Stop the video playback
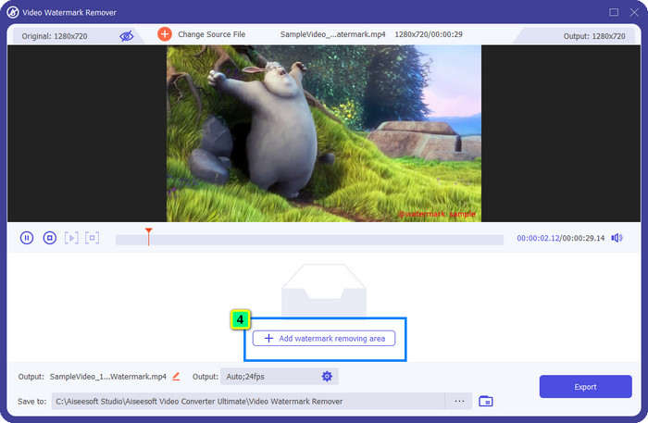 click(x=49, y=238)
